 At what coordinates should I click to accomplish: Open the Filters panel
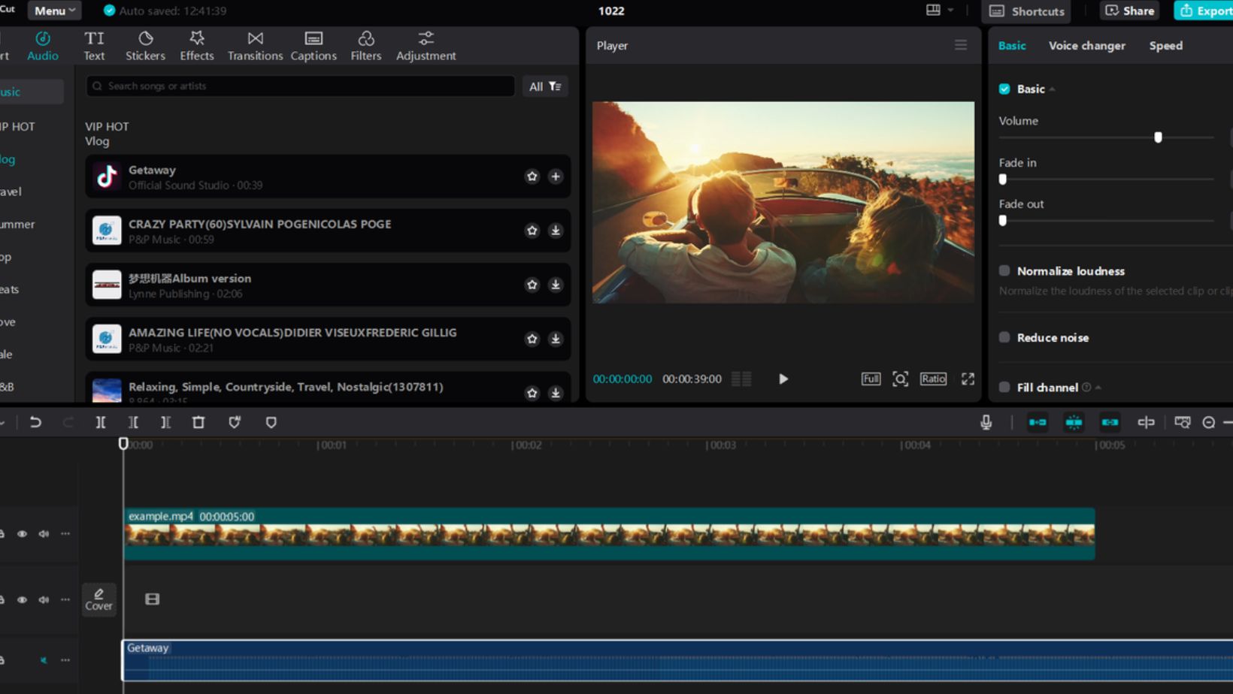click(x=366, y=46)
